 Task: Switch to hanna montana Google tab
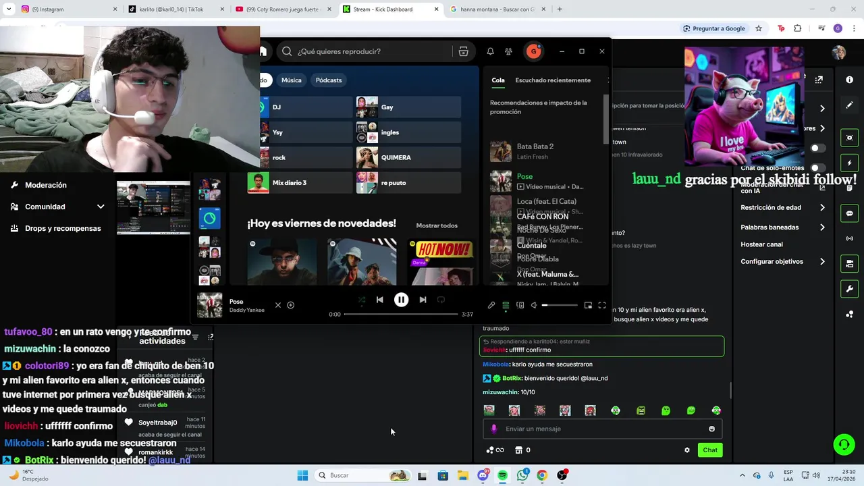(496, 9)
